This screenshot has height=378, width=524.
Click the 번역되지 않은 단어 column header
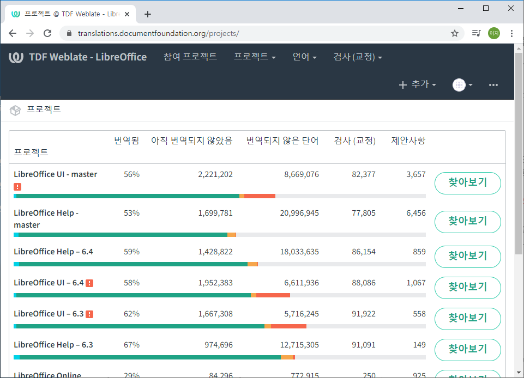(282, 141)
